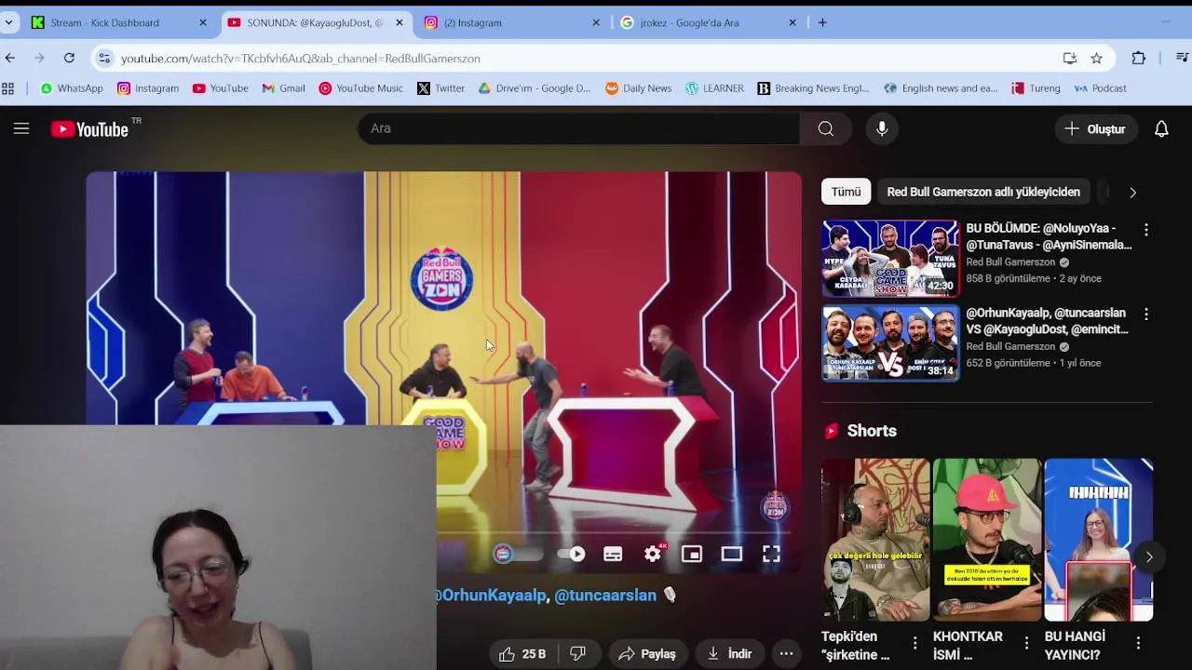Reload the page

[69, 58]
